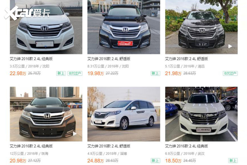Open title link of 5.1万公里 Qingyuan listing
247x165 pixels.
[x=187, y=59]
